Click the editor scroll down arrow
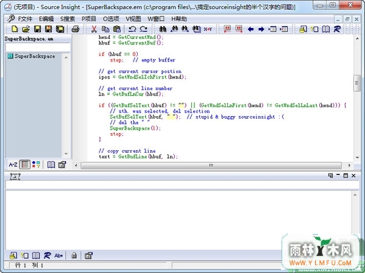The image size is (365, 273). pos(357,157)
